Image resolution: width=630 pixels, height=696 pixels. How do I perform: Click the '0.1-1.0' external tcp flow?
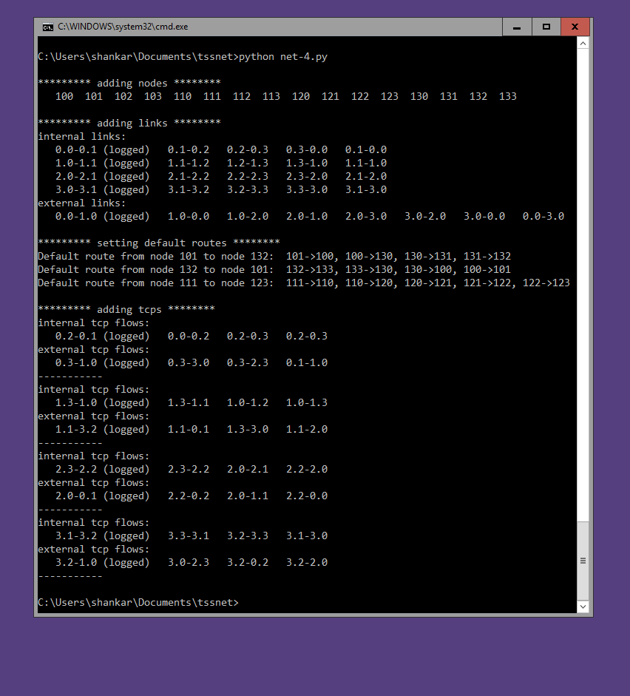307,362
